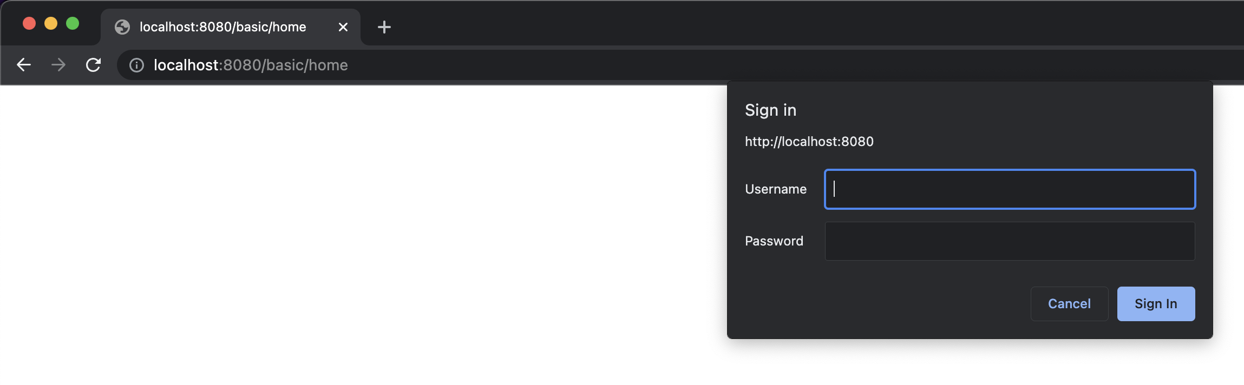Click the Username label
Image resolution: width=1244 pixels, height=385 pixels.
click(x=776, y=189)
